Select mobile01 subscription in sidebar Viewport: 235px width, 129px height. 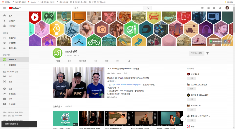(x=15, y=60)
